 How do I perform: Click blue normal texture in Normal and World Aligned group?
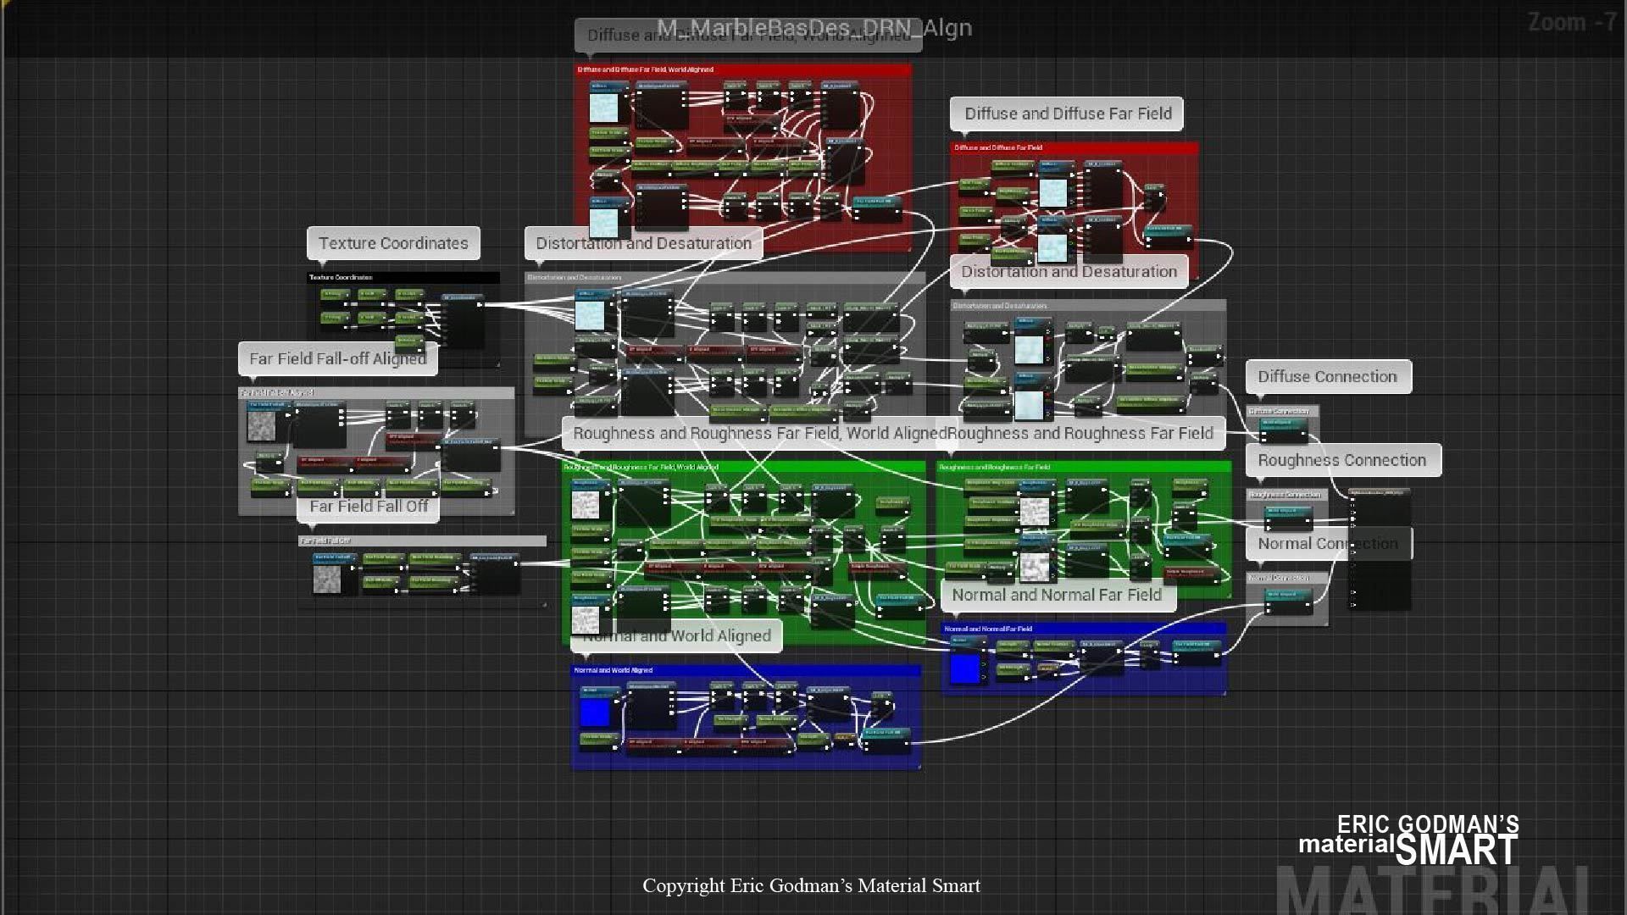(595, 712)
